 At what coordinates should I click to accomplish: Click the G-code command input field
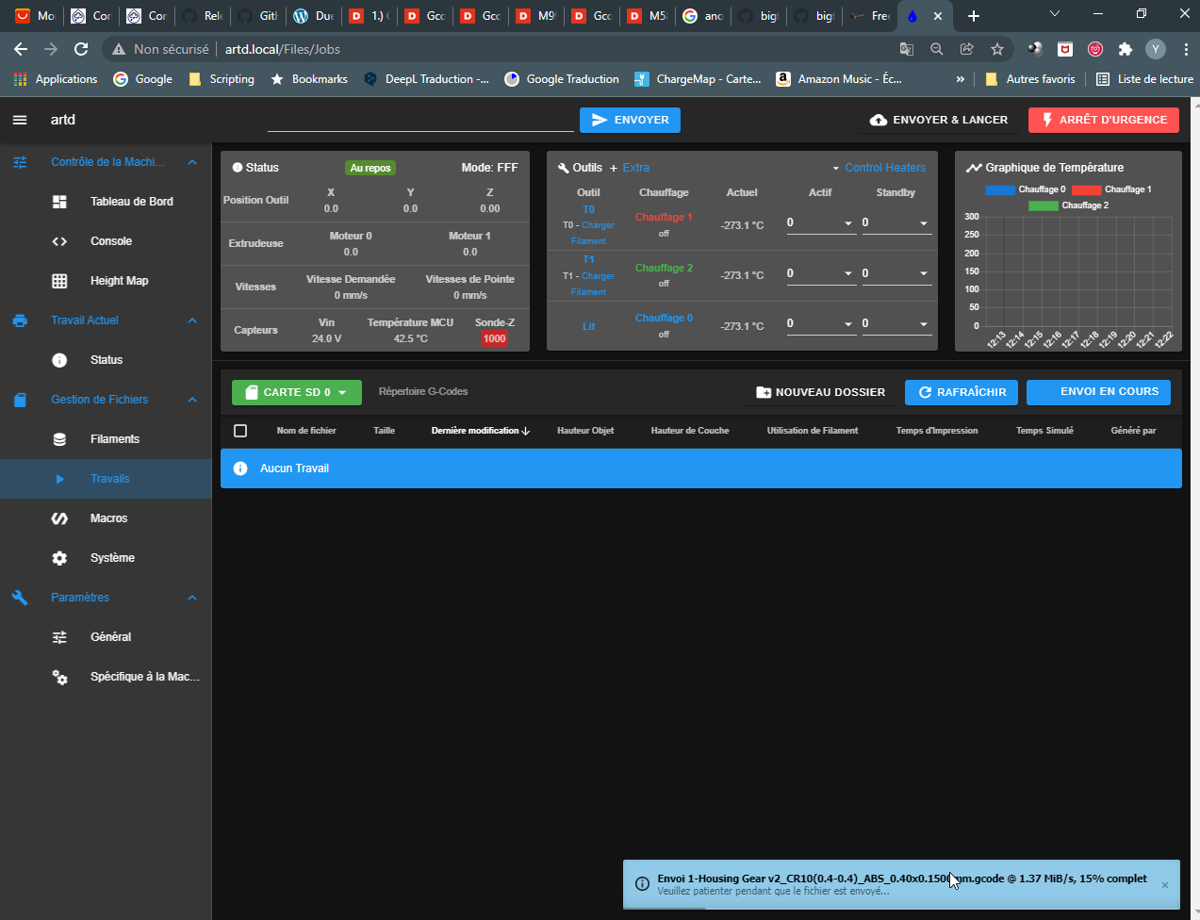click(420, 120)
